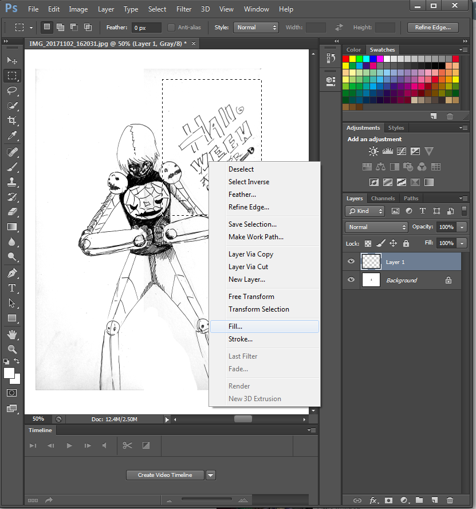Select the Lasso tool
476x509 pixels.
[x=12, y=91]
